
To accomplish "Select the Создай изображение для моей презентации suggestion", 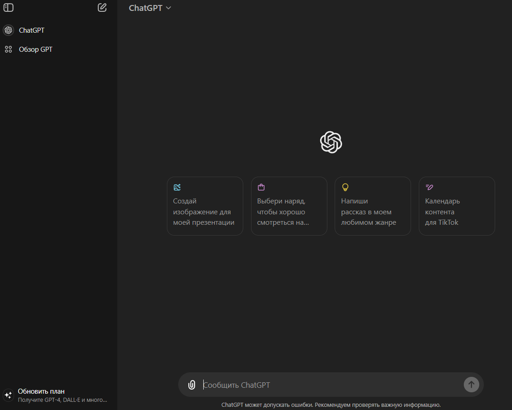I will tap(205, 206).
